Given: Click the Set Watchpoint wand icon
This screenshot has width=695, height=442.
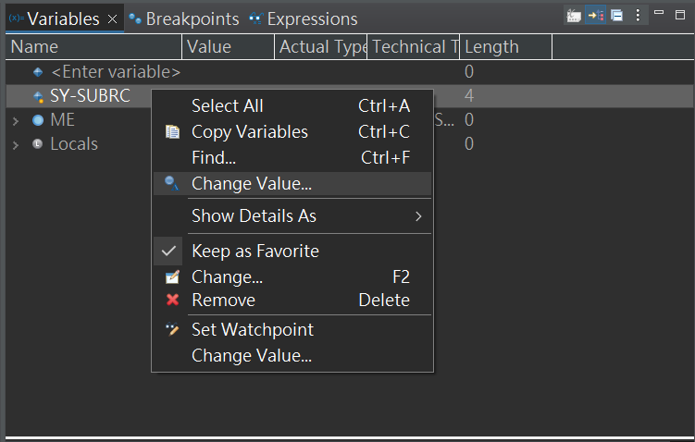Looking at the screenshot, I should click(x=172, y=330).
